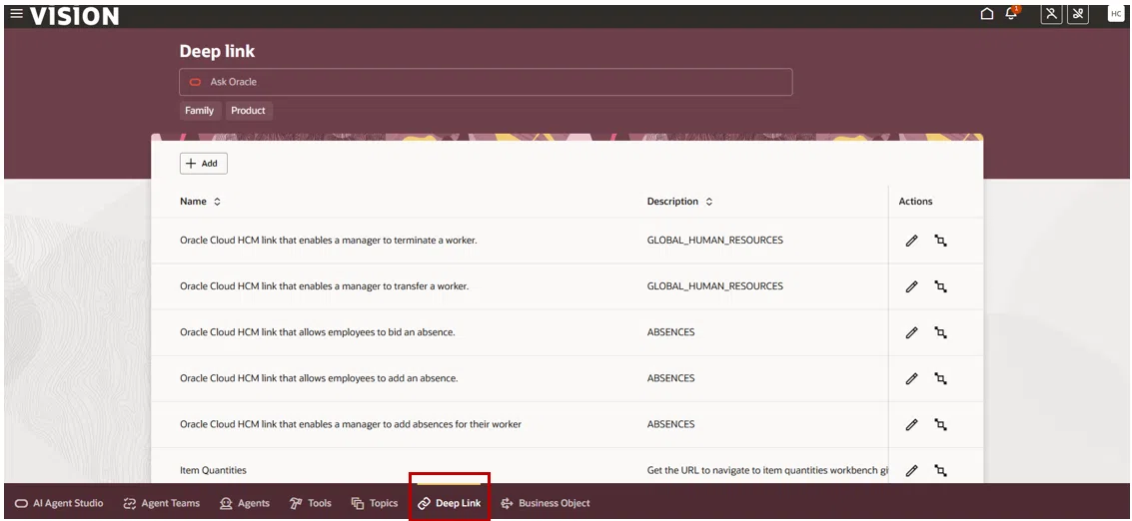Open the Family filter

(199, 111)
